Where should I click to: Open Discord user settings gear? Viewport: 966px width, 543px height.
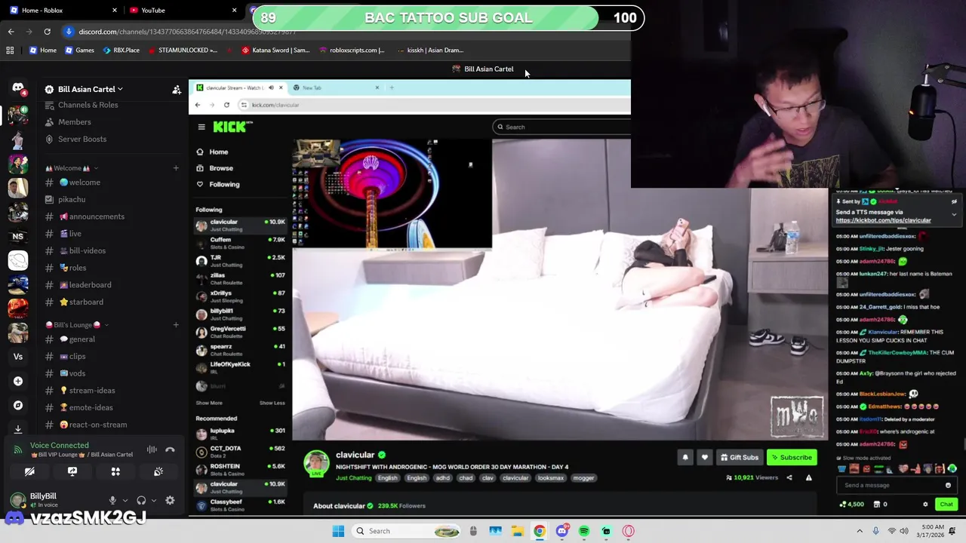click(x=170, y=500)
